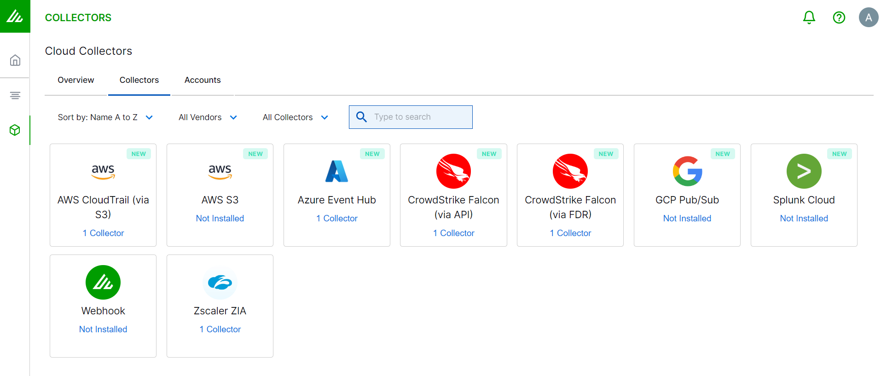881x376 pixels.
Task: Click 'Not Installed' under AWS S3
Action: (x=220, y=218)
